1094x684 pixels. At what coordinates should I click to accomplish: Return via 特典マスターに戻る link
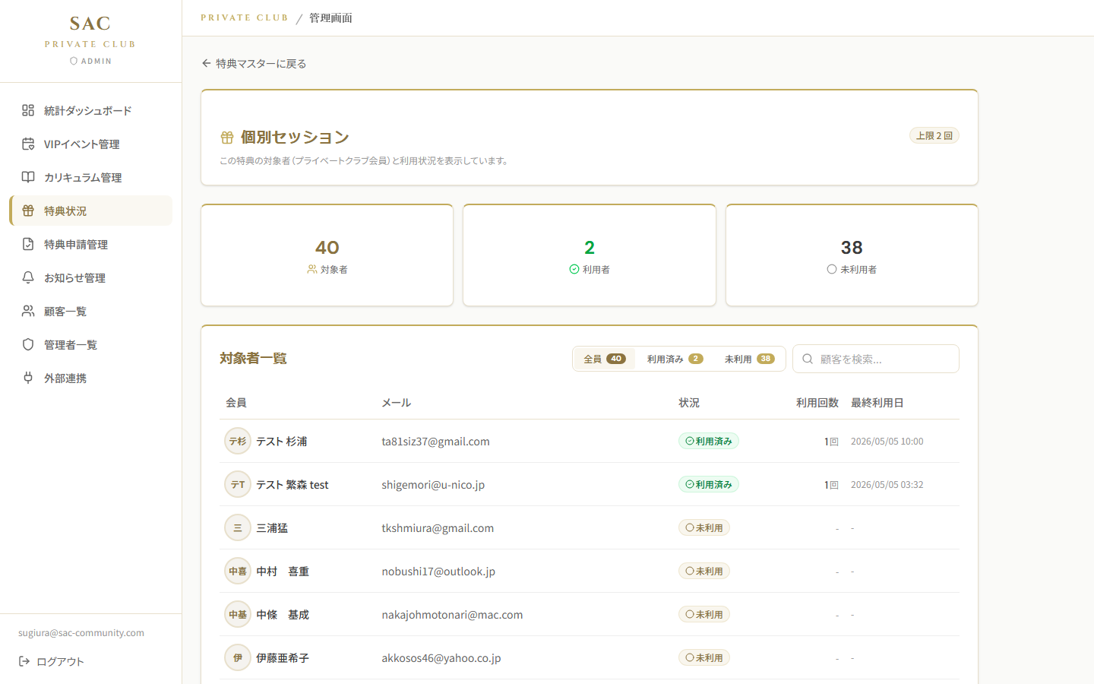(x=254, y=63)
